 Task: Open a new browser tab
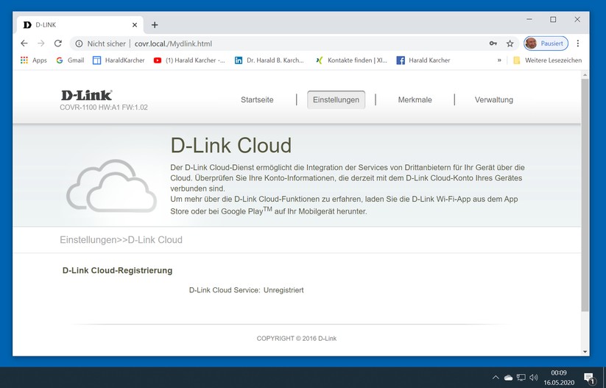[x=155, y=24]
